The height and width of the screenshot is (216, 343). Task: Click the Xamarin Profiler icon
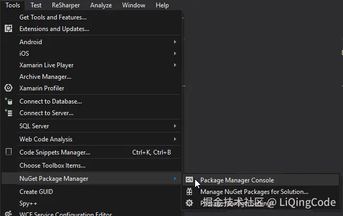point(8,88)
